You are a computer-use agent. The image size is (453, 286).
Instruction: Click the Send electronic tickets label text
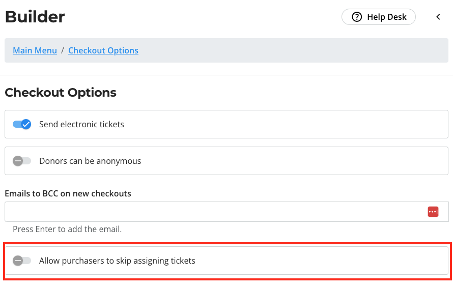81,124
